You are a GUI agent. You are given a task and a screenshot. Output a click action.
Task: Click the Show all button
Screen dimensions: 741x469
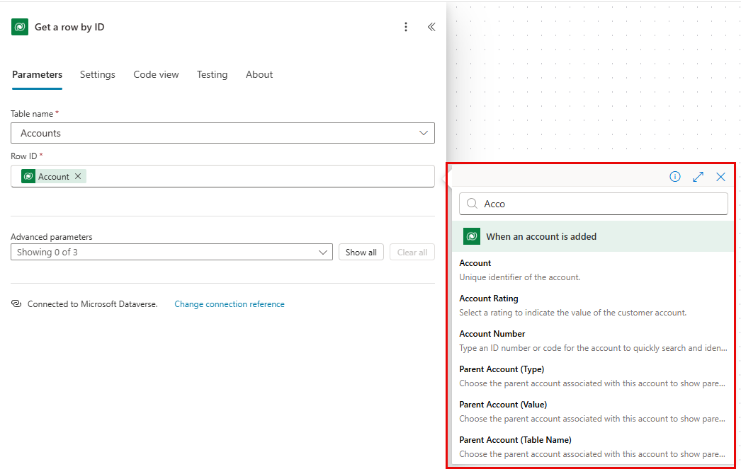point(361,252)
